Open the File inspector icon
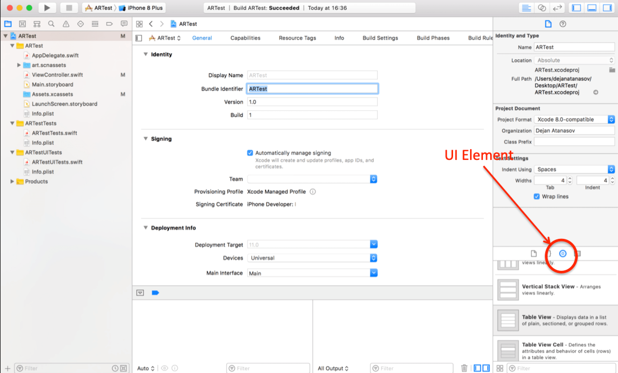618x373 pixels. pos(548,24)
